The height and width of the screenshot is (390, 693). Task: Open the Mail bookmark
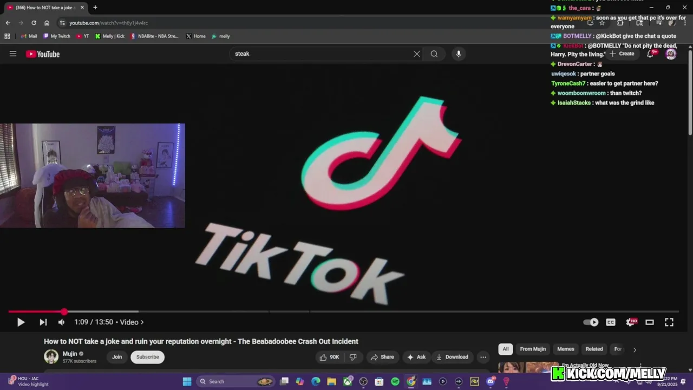coord(29,36)
